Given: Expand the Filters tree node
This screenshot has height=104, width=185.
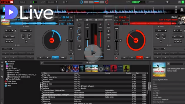Looking at the screenshot, I should pyautogui.click(x=4, y=86).
